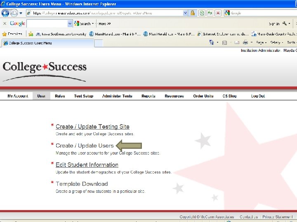Image resolution: width=297 pixels, height=222 pixels.
Task: Open Nova Southeastern University favorite
Action: [x=61, y=34]
